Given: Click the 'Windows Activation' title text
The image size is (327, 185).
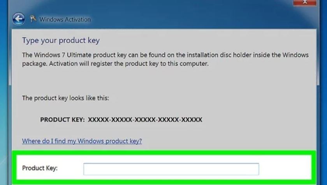Looking at the screenshot, I should (65, 19).
